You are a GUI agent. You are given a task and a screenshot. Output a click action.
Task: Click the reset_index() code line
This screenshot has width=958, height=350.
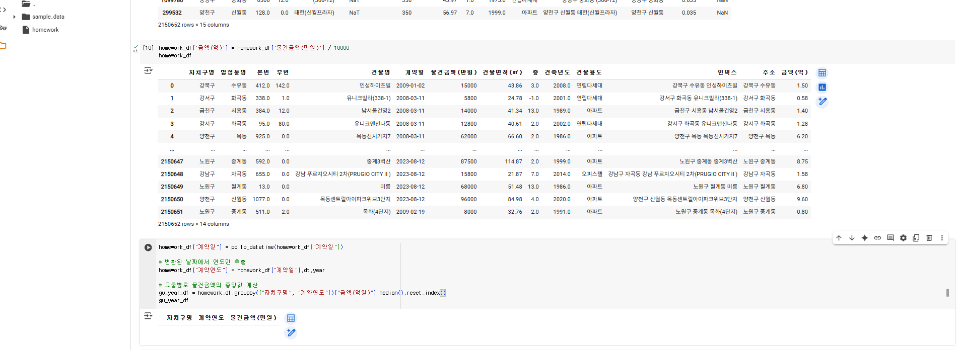tap(302, 293)
